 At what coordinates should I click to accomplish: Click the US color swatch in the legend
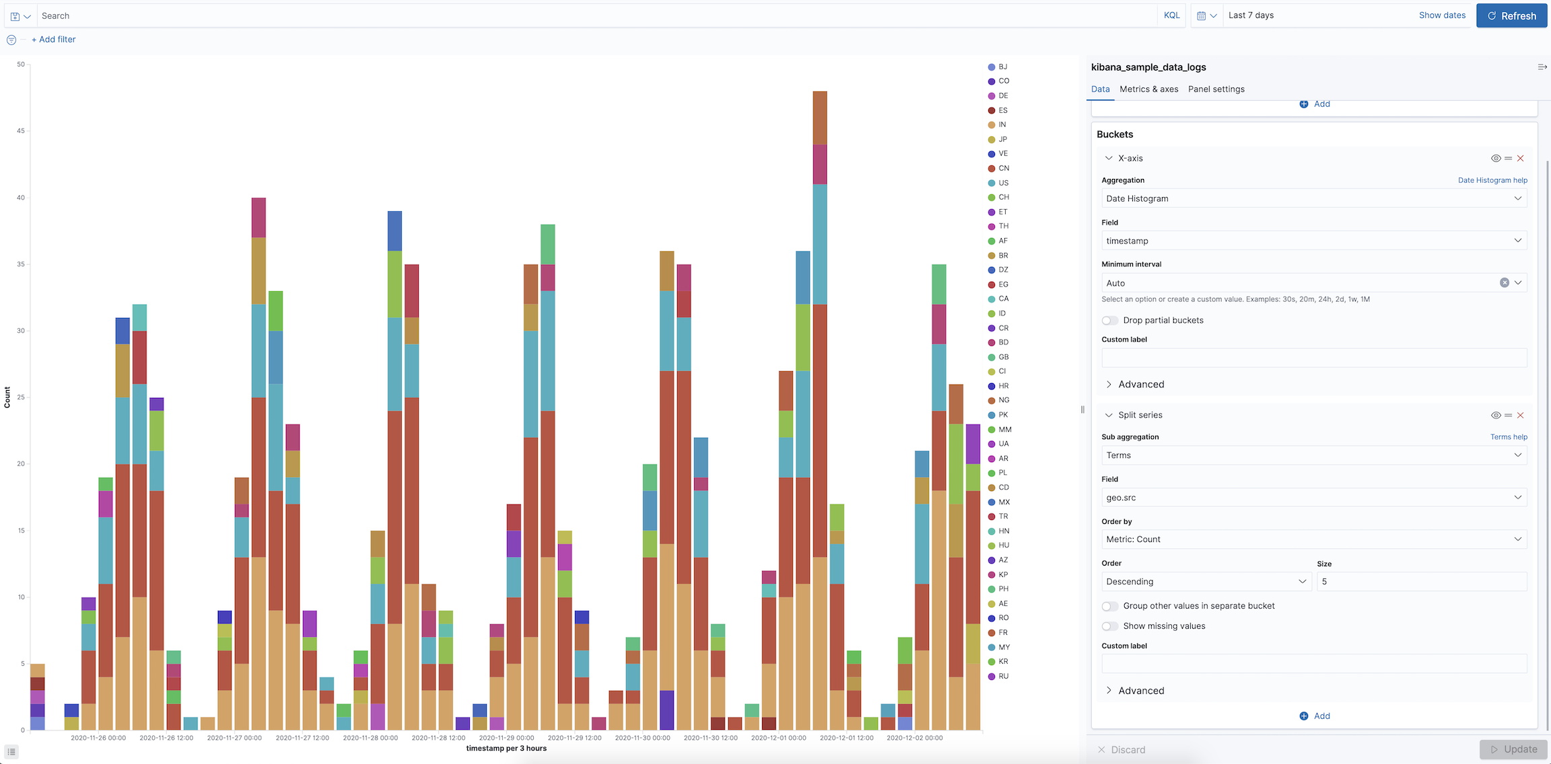tap(990, 182)
